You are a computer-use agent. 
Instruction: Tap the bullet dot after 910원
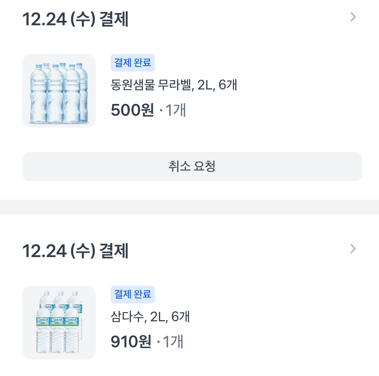coord(158,342)
